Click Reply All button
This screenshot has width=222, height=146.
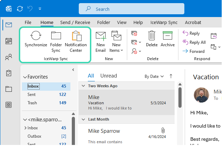pos(194,42)
